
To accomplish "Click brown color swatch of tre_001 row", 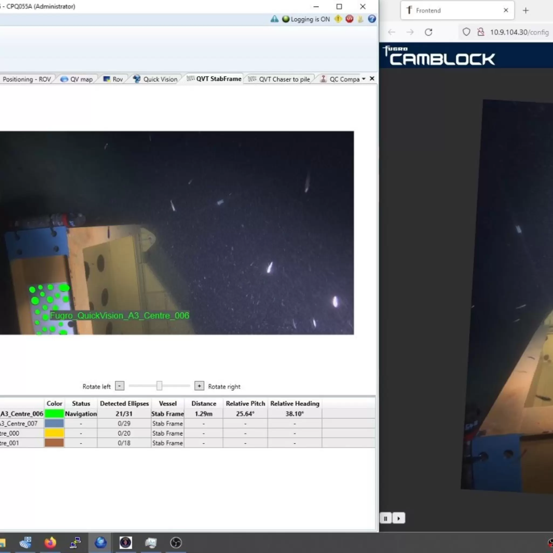I will pyautogui.click(x=54, y=443).
